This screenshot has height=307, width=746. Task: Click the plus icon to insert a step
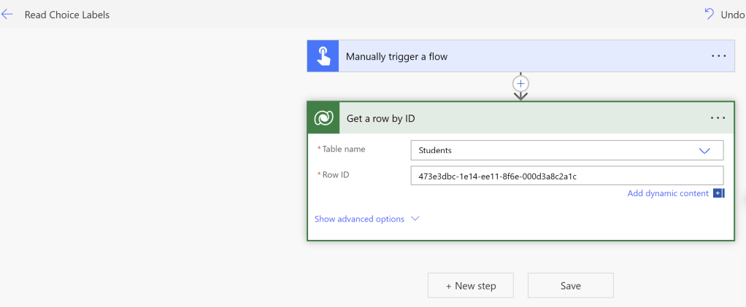(x=520, y=84)
